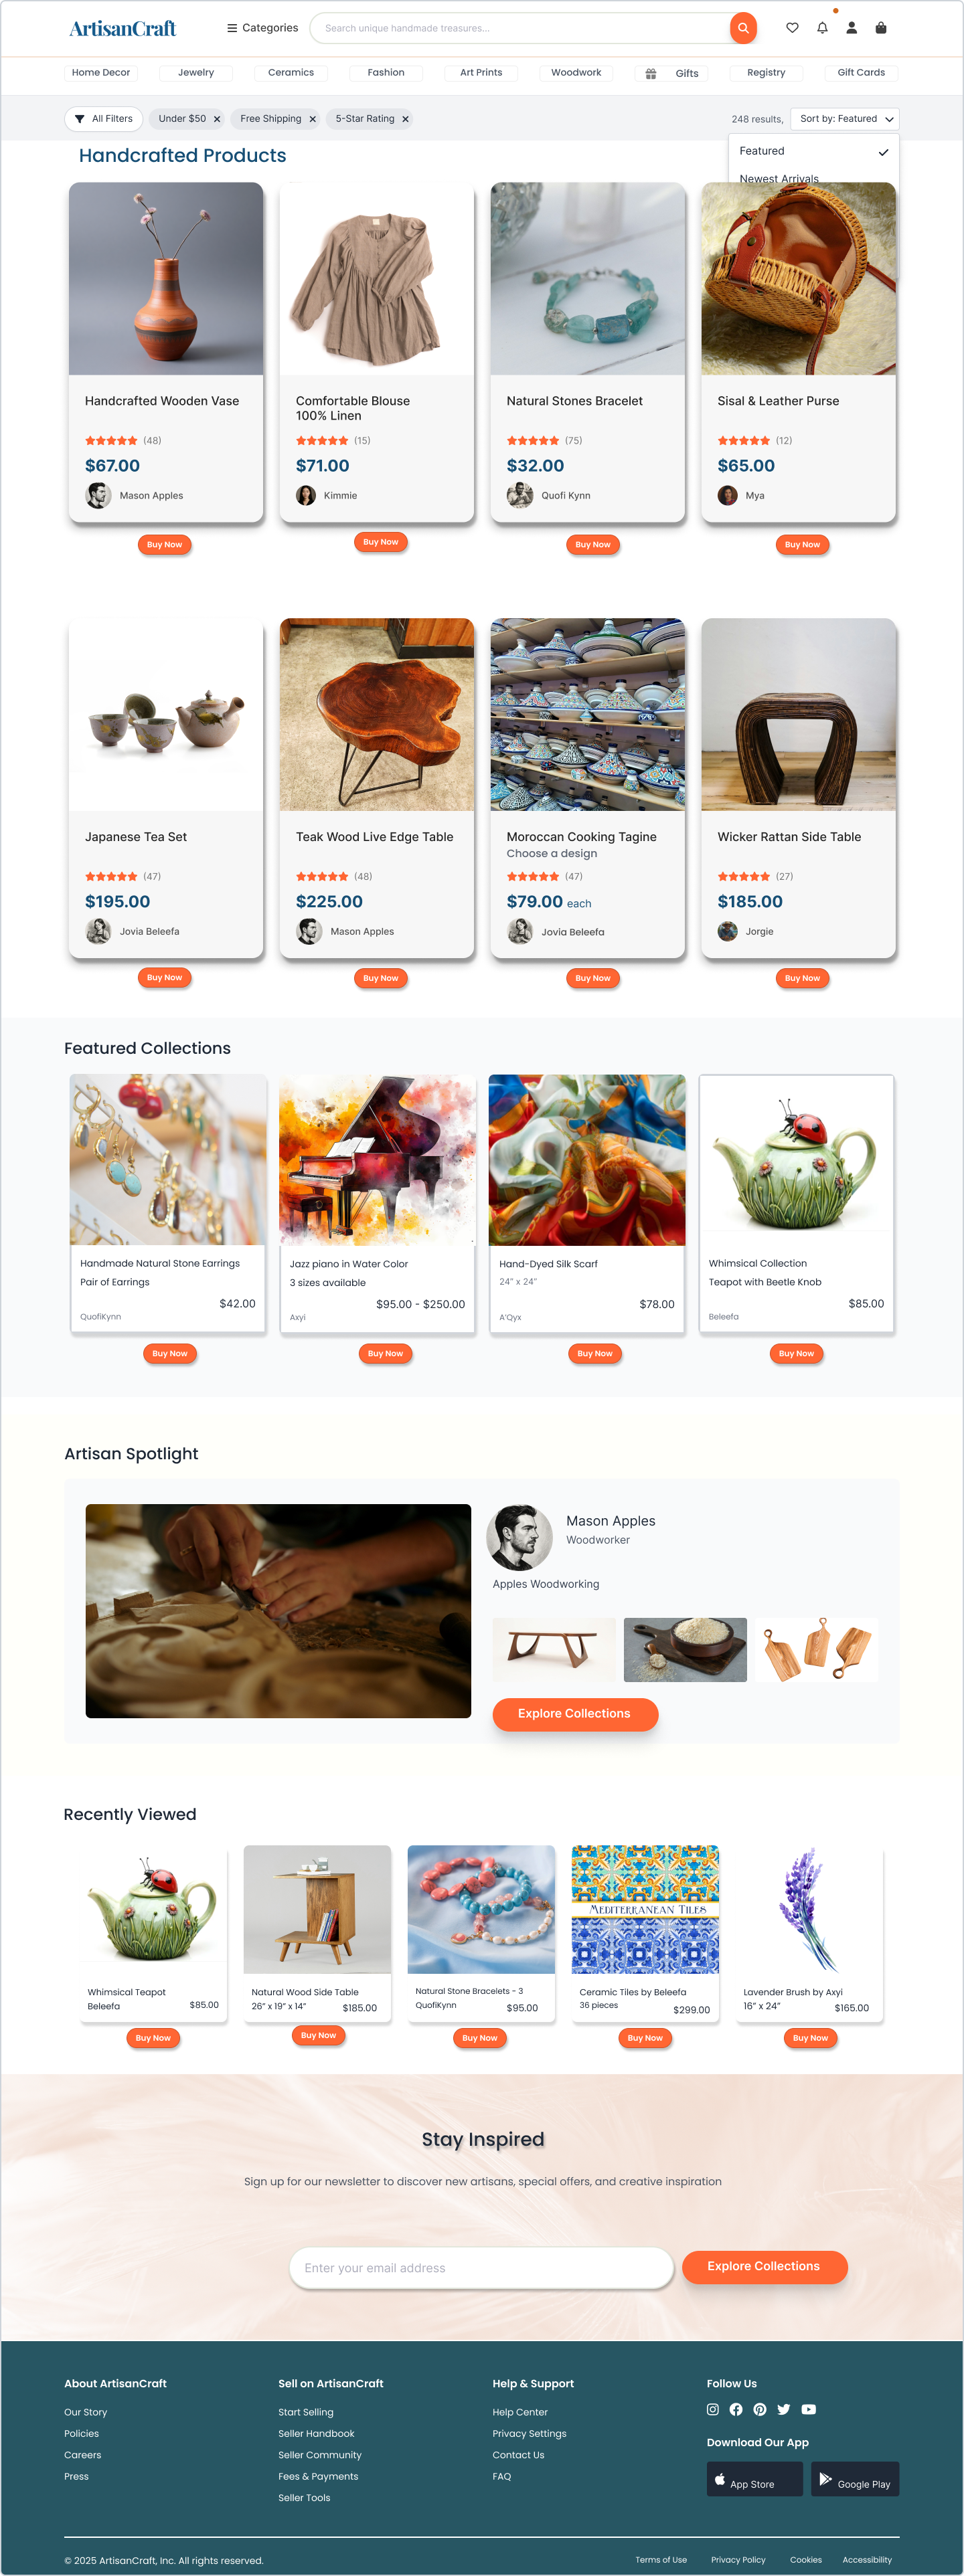Open the user account icon
Image resolution: width=964 pixels, height=2576 pixels.
click(851, 28)
